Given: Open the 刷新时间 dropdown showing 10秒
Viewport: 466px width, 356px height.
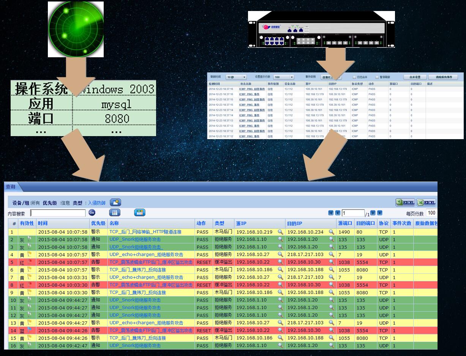Looking at the screenshot, I should 236,77.
